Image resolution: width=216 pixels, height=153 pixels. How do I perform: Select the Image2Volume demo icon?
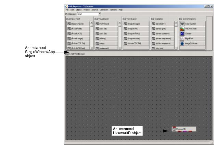pos(182,44)
